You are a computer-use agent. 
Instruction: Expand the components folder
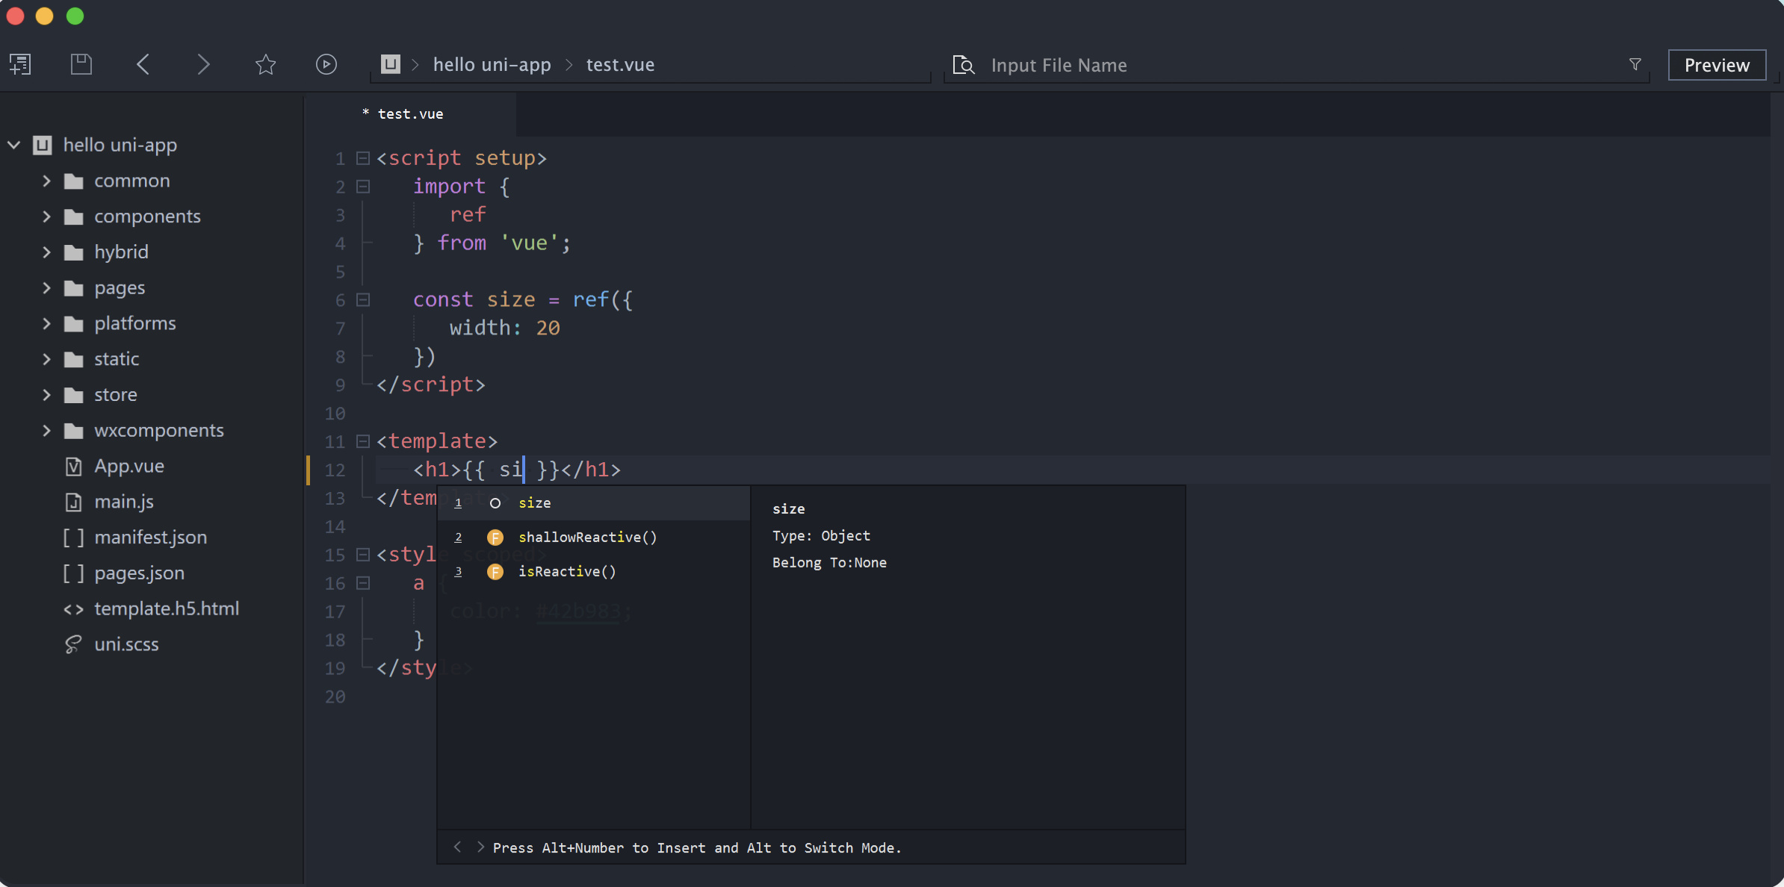pyautogui.click(x=46, y=217)
